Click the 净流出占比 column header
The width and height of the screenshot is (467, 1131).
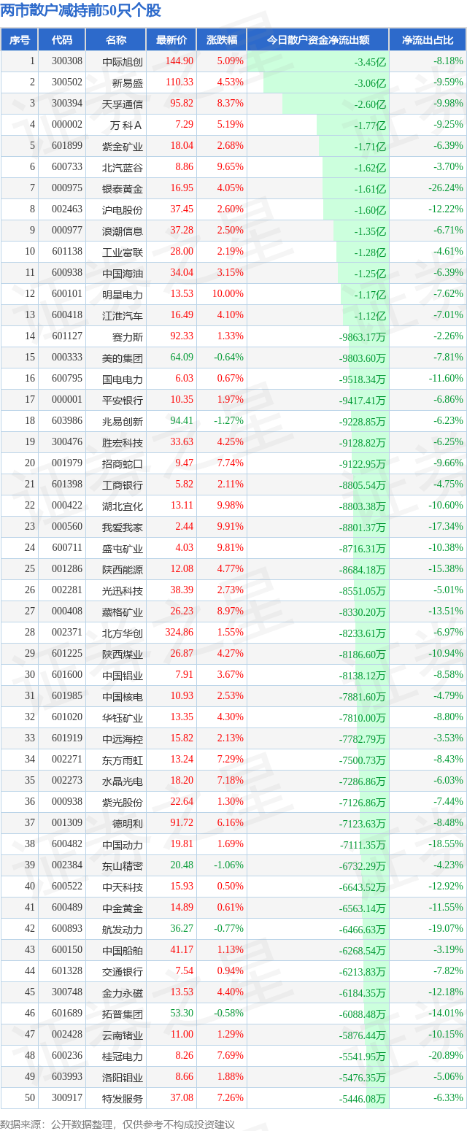pyautogui.click(x=428, y=40)
